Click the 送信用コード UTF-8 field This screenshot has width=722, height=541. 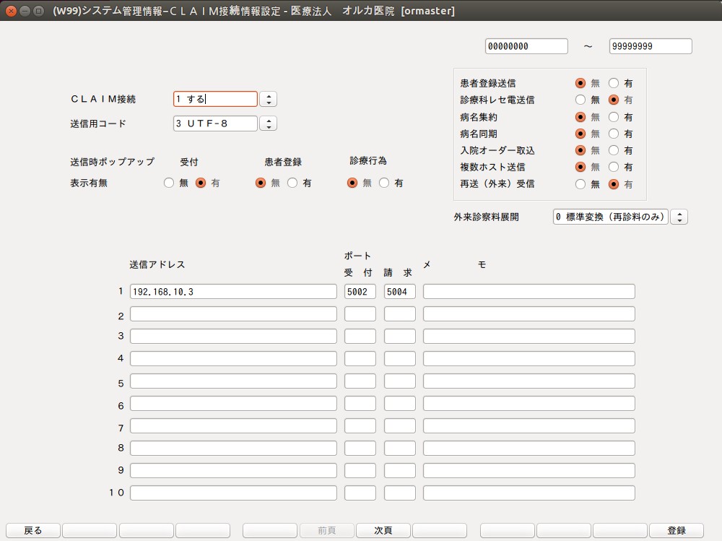click(x=215, y=124)
